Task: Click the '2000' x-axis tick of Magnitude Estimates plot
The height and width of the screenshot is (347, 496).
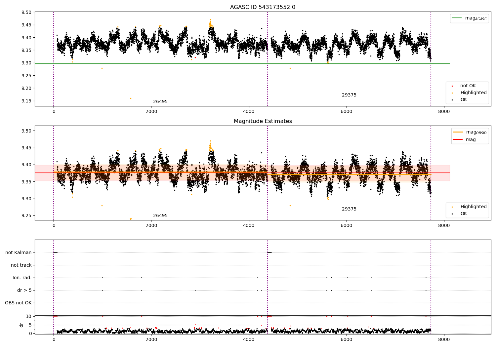Action: click(151, 225)
